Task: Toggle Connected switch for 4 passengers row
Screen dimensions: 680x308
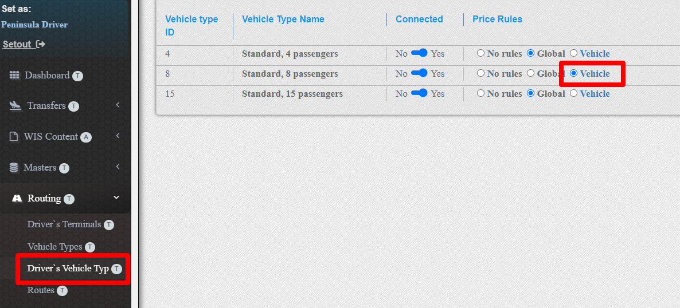Action: pos(420,53)
